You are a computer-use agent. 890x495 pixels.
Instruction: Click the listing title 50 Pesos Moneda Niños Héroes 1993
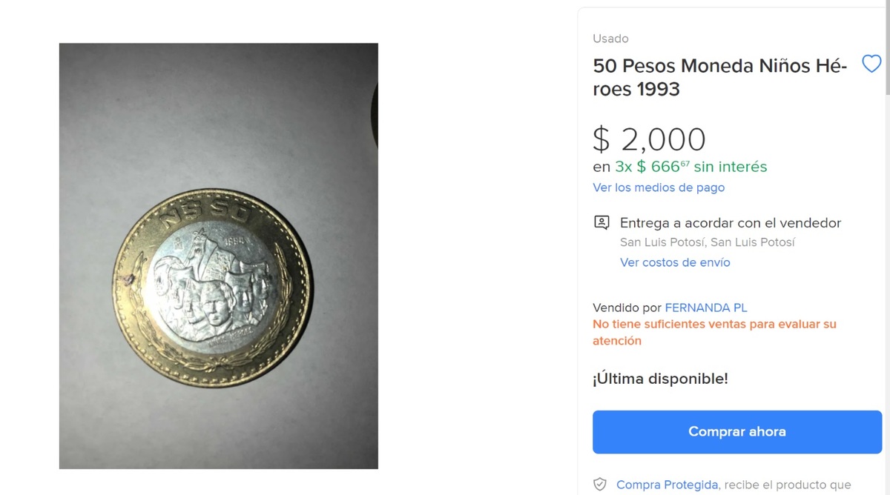pos(720,77)
